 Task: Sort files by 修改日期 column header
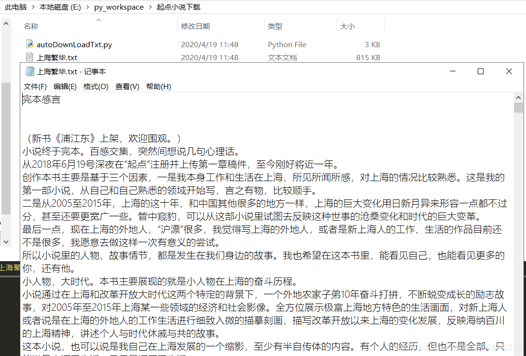point(195,26)
